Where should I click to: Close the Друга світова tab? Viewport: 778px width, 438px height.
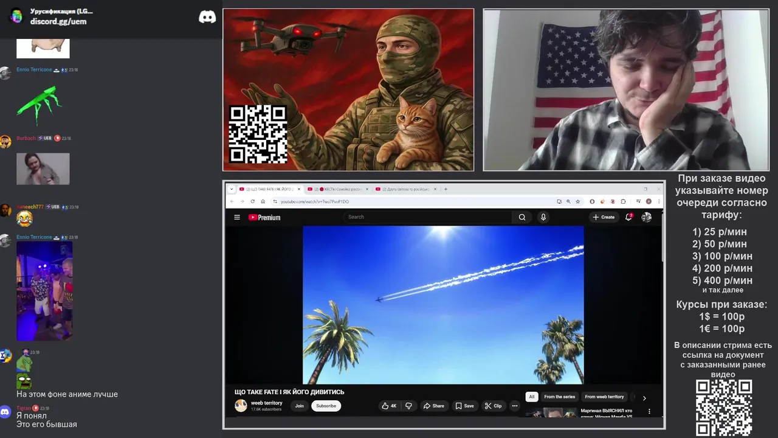(x=435, y=189)
